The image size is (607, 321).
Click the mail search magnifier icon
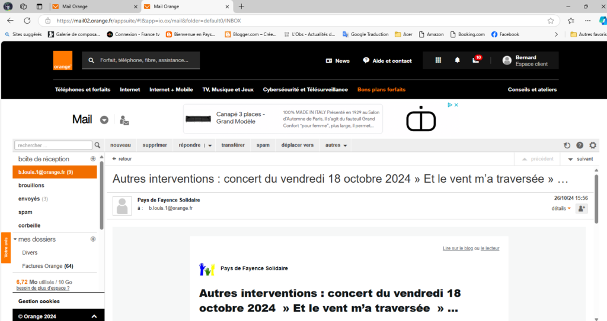(98, 145)
